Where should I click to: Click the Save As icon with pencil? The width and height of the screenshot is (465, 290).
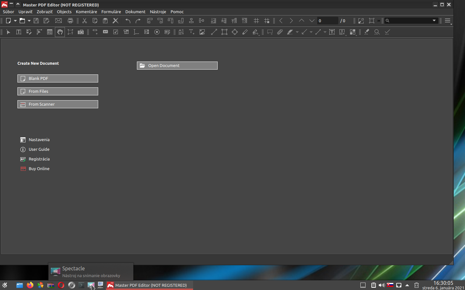(46, 21)
